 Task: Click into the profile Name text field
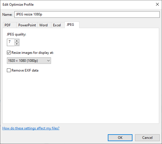(87, 14)
